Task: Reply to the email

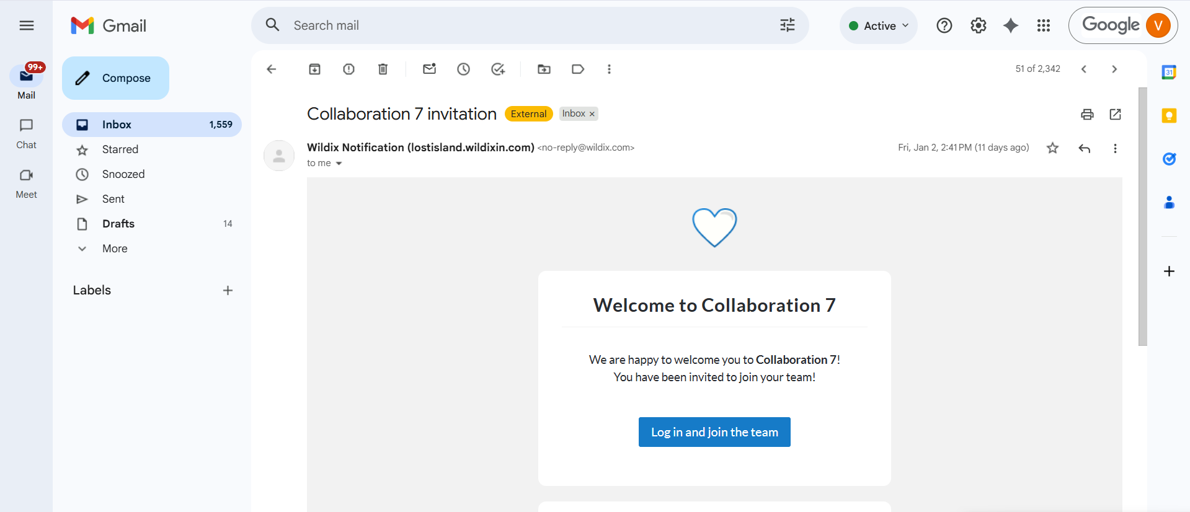Action: point(1085,148)
